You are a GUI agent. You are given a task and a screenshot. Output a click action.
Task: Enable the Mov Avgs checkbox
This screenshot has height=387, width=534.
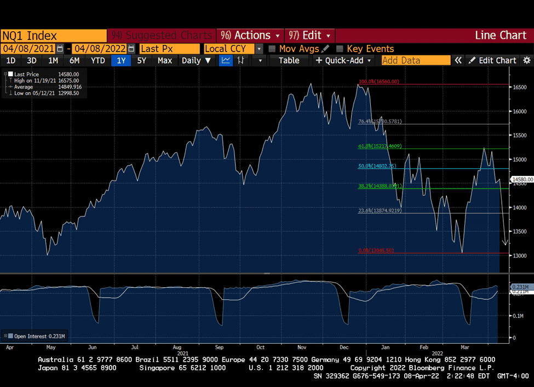point(272,49)
